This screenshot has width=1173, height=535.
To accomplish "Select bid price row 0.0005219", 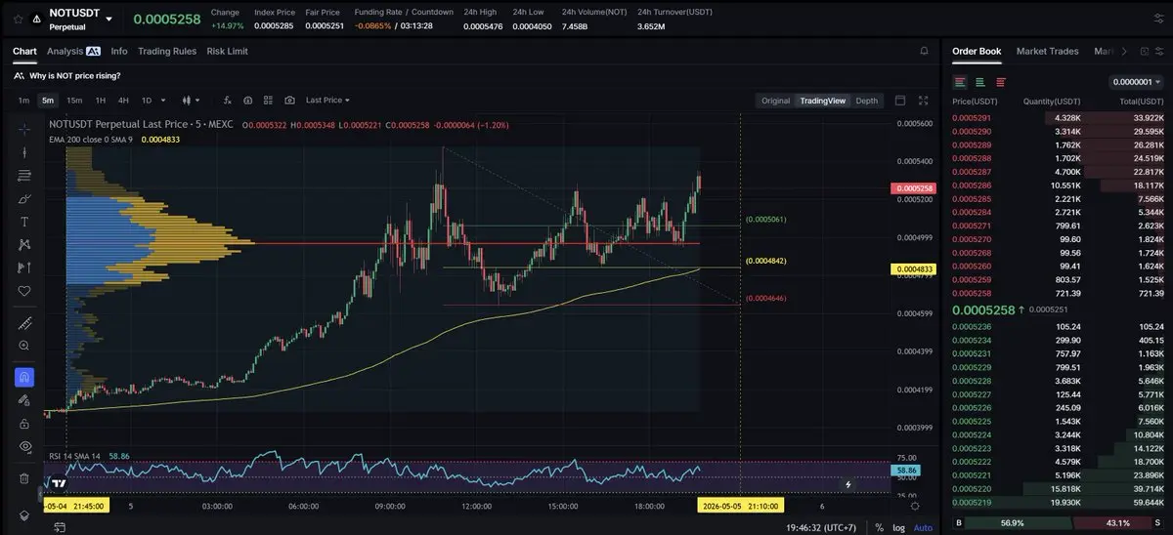I will (1059, 503).
